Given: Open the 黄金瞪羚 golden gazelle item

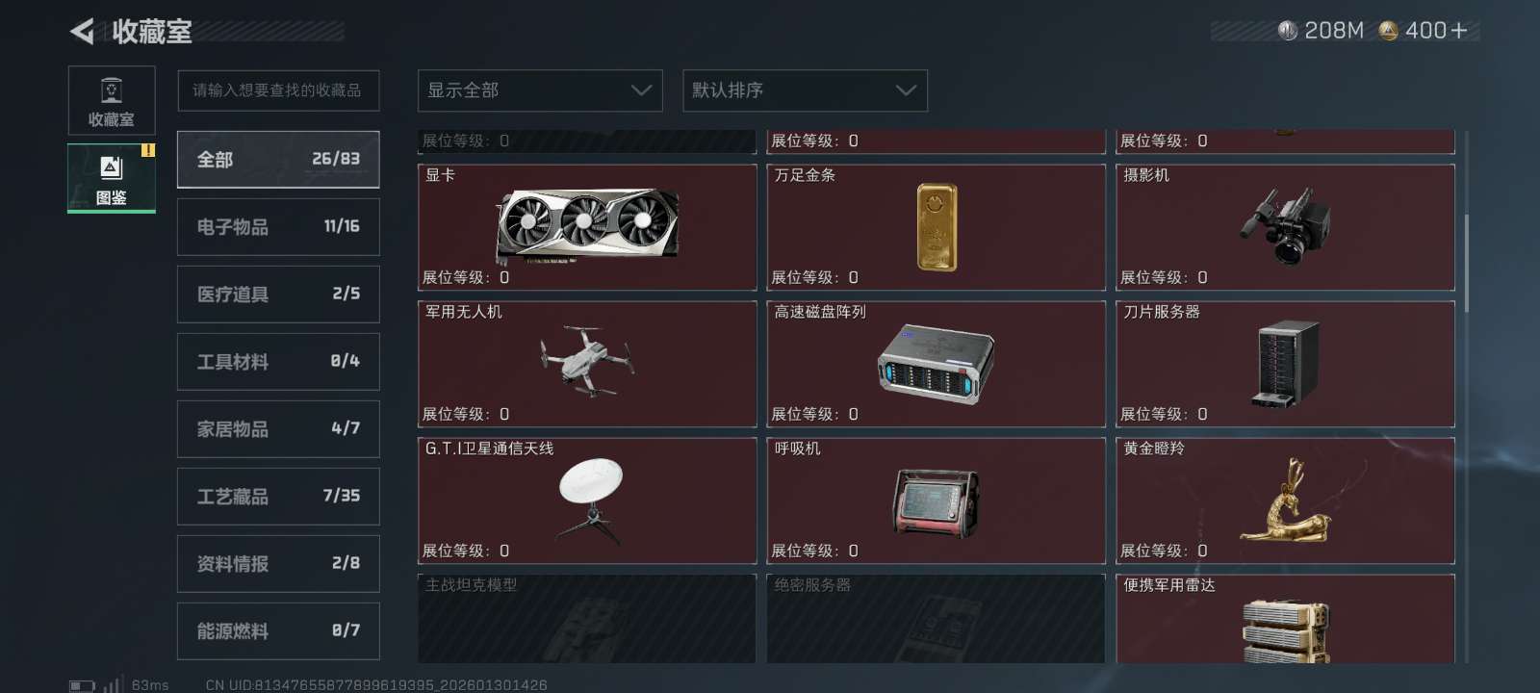Looking at the screenshot, I should pyautogui.click(x=1285, y=500).
